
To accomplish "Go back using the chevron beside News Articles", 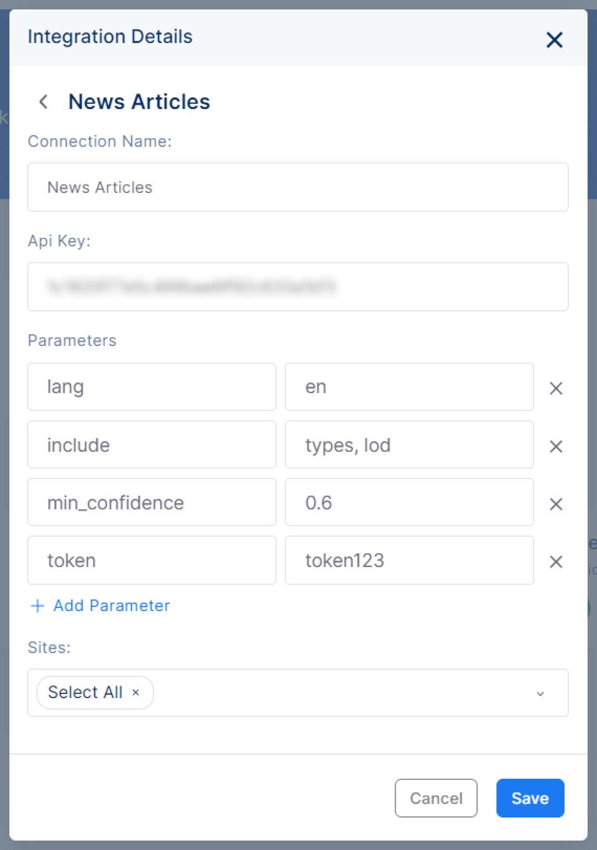I will [x=43, y=102].
